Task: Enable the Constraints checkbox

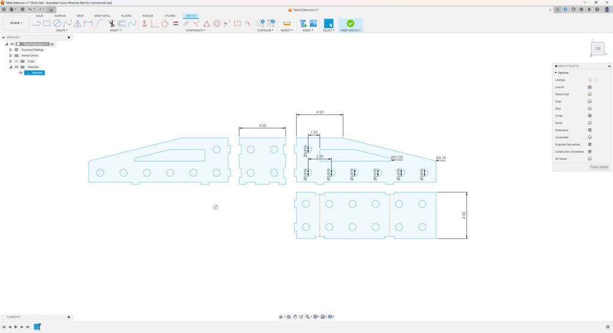Action: click(x=590, y=137)
